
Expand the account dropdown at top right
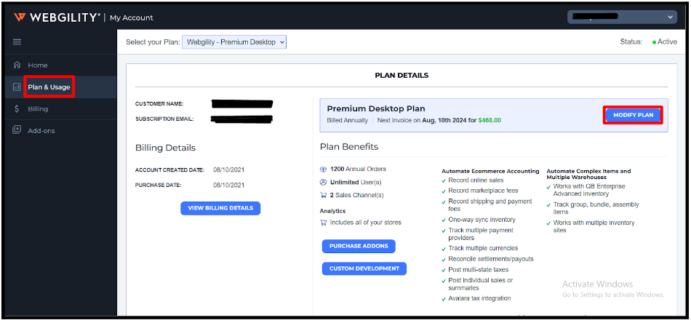(x=624, y=17)
